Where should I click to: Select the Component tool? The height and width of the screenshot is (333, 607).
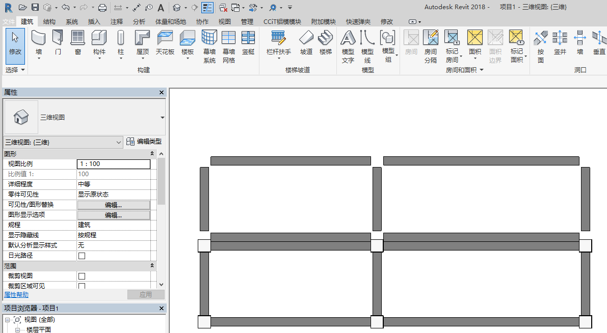(99, 44)
